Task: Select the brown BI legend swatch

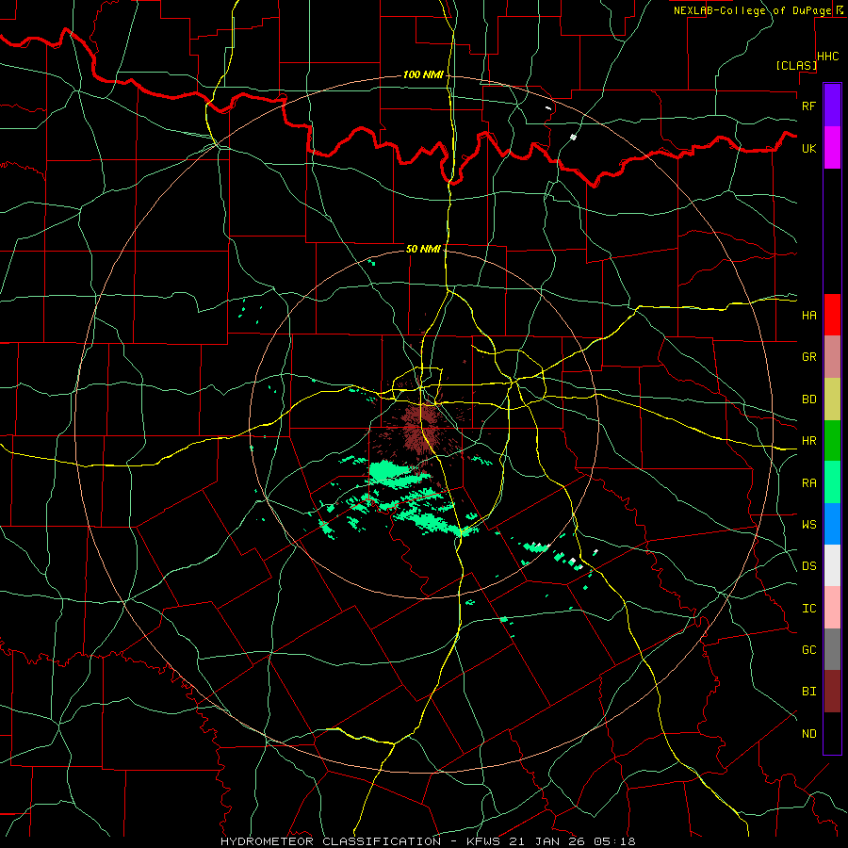Action: tap(832, 692)
